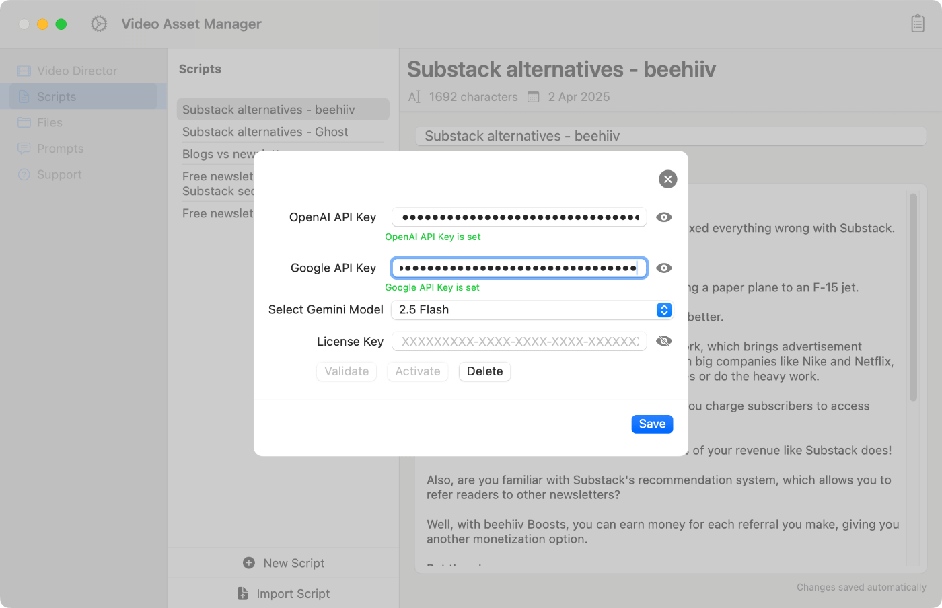Viewport: 942px width, 608px height.
Task: Click the Import Script option
Action: pos(283,593)
